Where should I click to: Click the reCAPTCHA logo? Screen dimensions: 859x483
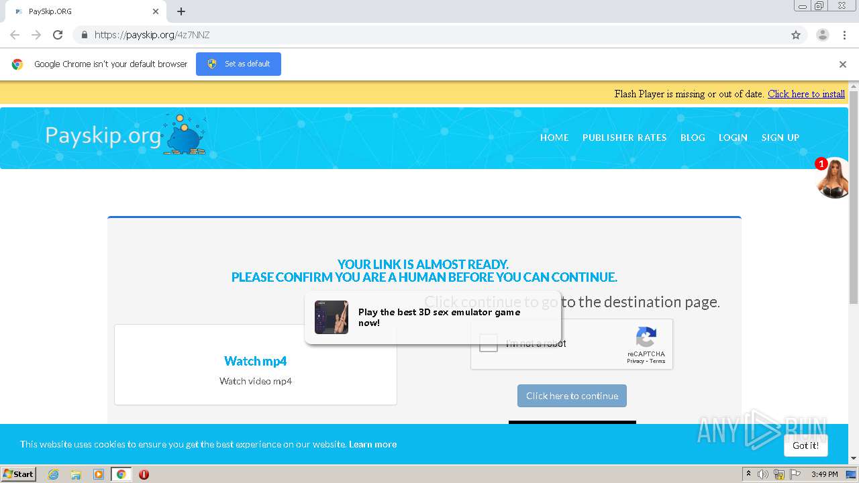coord(646,337)
